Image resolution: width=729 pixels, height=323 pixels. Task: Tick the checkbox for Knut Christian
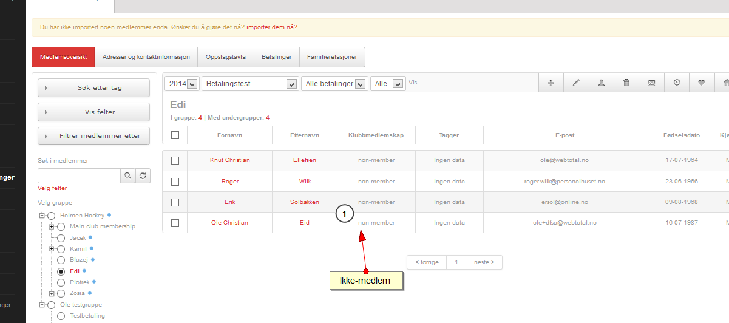pos(175,160)
